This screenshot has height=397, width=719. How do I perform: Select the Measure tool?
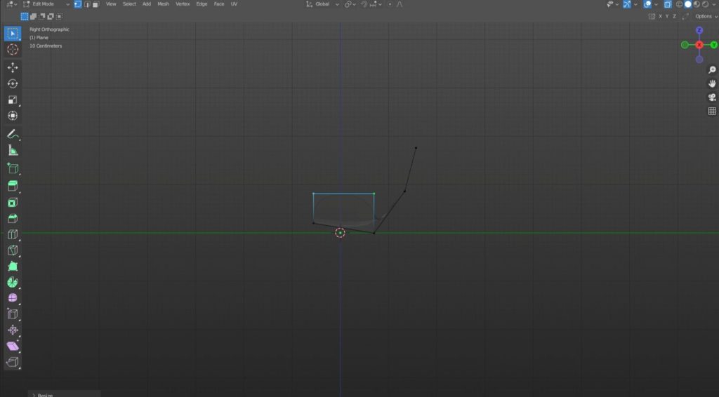[13, 150]
